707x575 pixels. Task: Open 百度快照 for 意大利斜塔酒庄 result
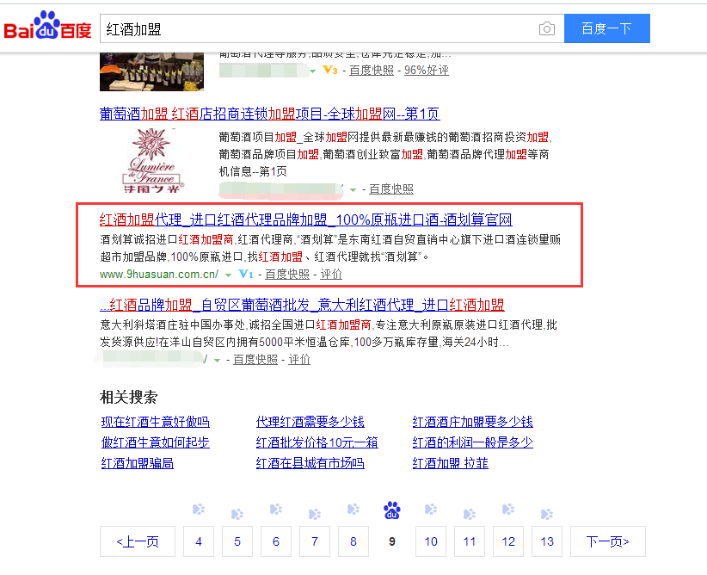(255, 359)
